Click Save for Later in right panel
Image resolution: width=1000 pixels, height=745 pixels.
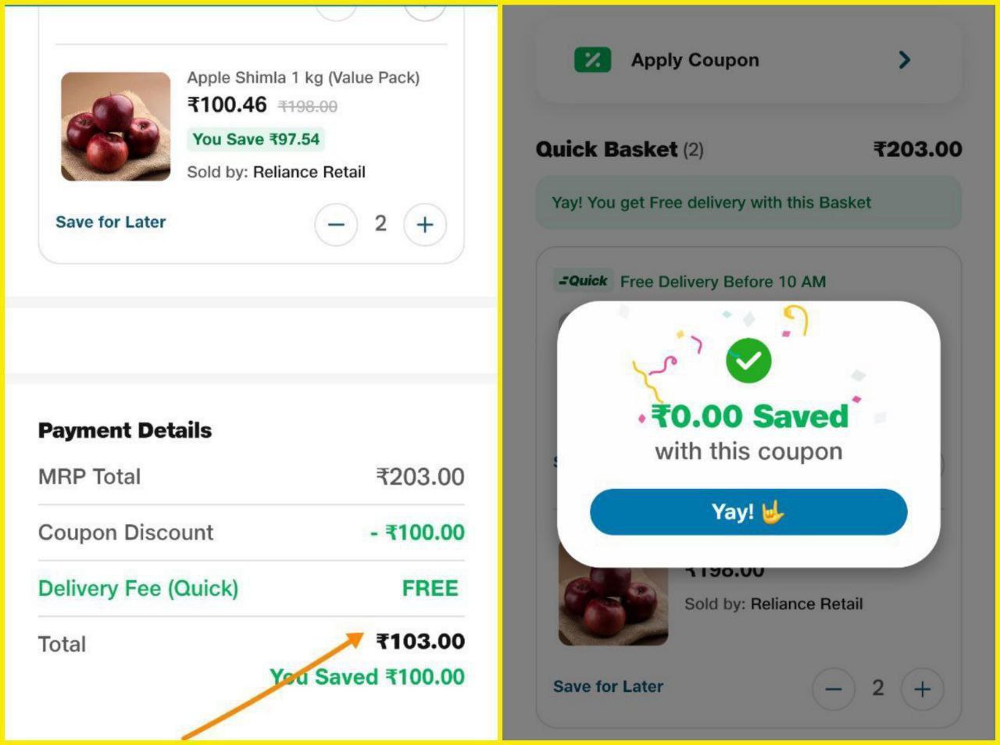pyautogui.click(x=608, y=686)
